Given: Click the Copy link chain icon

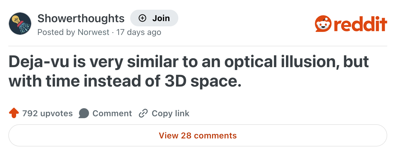Looking at the screenshot, I should point(143,113).
